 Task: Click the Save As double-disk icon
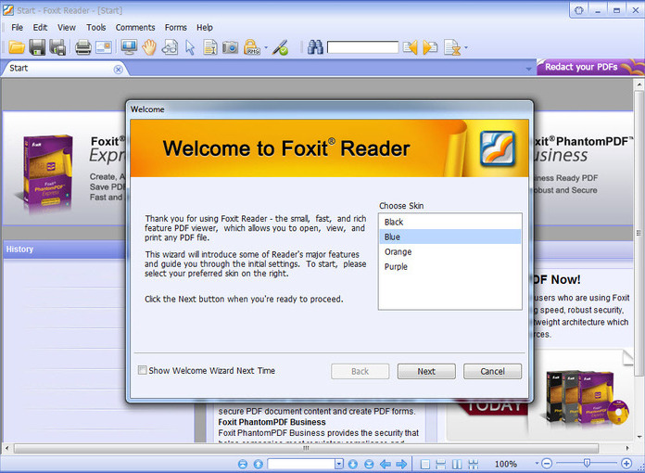pos(57,47)
